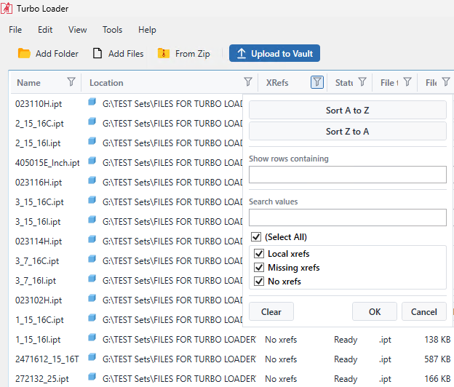Open the Edit menu
The width and height of the screenshot is (454, 387).
(x=45, y=30)
